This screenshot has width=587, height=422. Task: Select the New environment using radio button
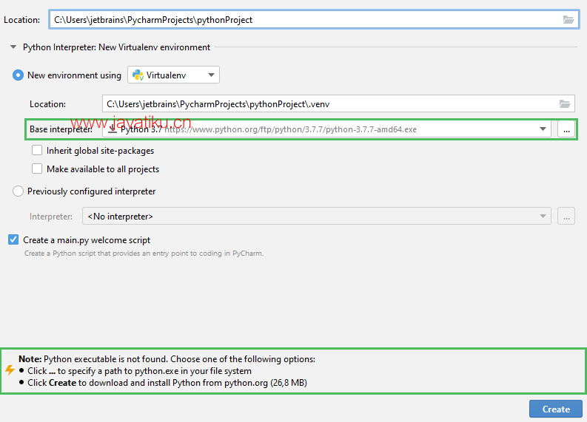tap(19, 75)
